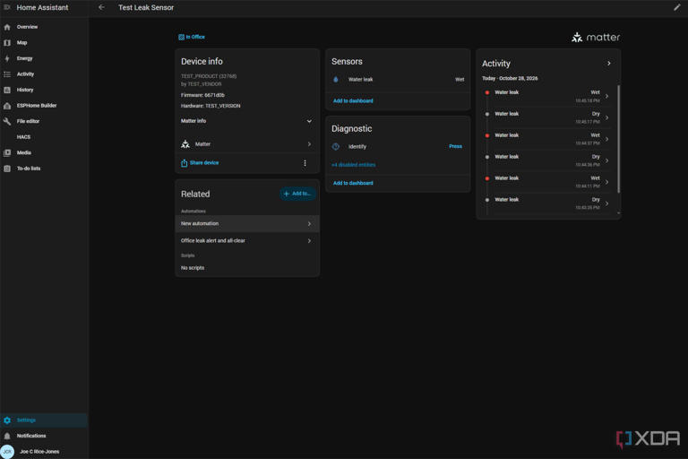Open the Dry entry logged at 10:45:17 PM
688x459 pixels.
(x=546, y=117)
